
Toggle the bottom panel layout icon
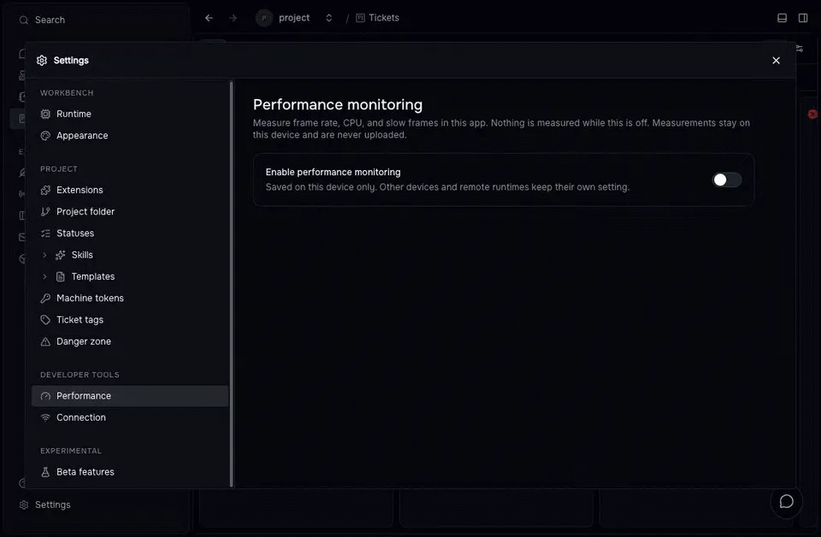click(783, 18)
